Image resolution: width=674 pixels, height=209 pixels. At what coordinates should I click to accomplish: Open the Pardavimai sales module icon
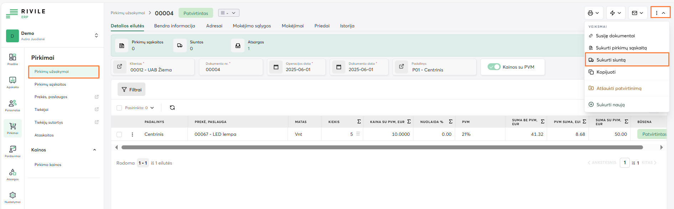tap(12, 151)
